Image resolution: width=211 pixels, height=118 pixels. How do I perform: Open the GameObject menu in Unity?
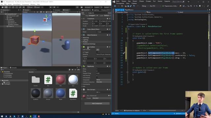[17, 4]
